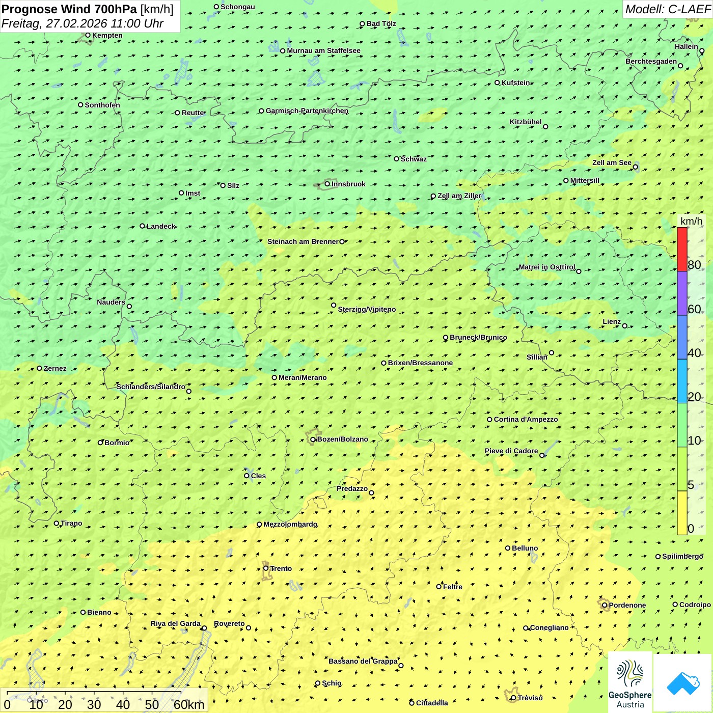
Task: Click the Brixen/Bressanone label
Action: (420, 363)
